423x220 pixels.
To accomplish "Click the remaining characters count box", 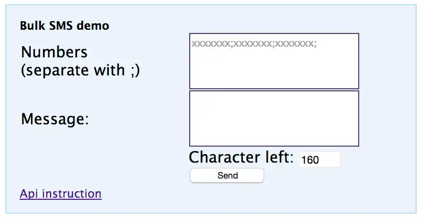I will point(319,159).
